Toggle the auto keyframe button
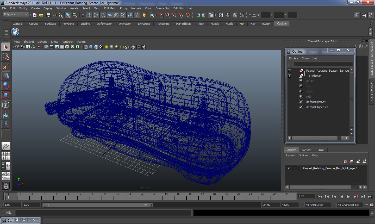Screen dimensions: 375x224 click(x=366, y=205)
